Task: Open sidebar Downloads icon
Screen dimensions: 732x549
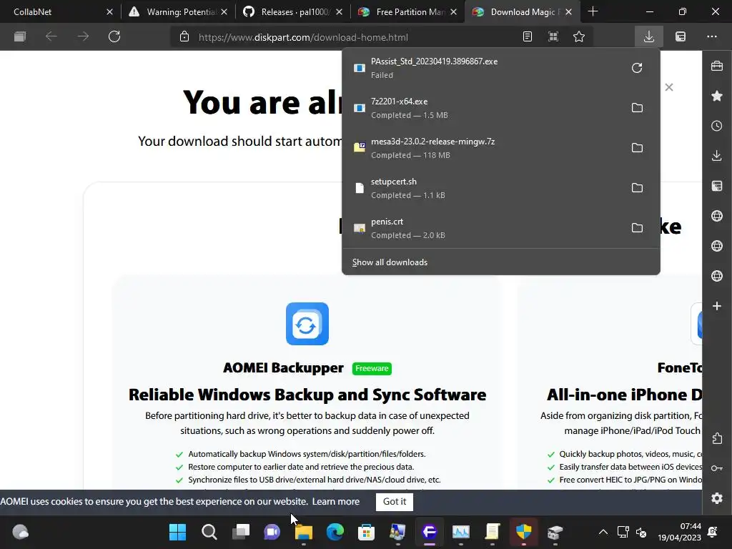Action: (717, 156)
